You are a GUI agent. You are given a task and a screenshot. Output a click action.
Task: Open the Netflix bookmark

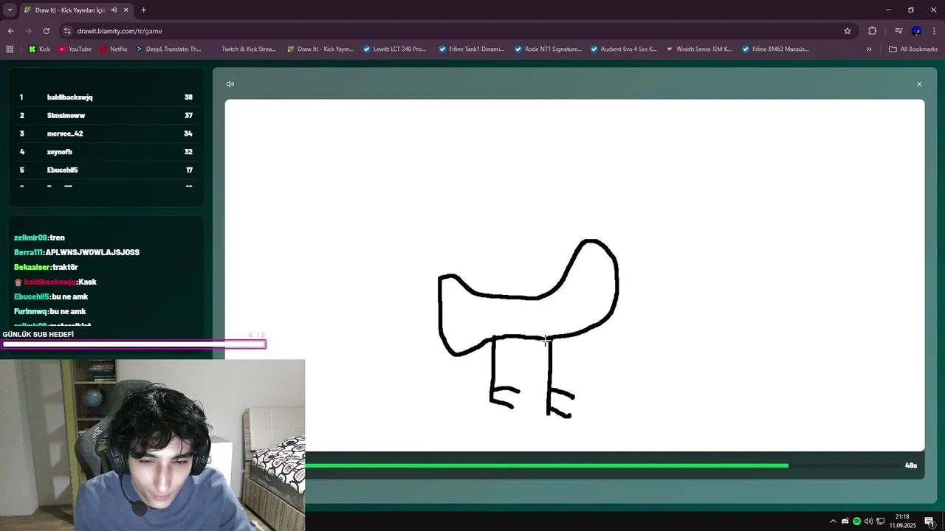point(112,49)
